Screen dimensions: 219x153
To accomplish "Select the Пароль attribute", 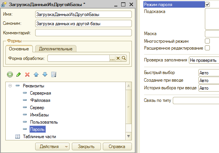I will coord(37,129).
